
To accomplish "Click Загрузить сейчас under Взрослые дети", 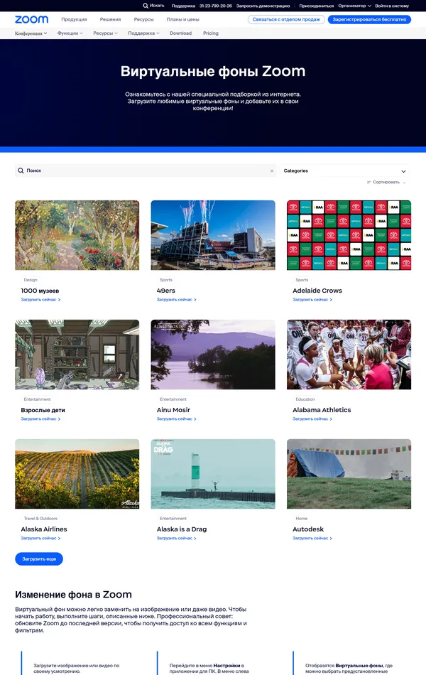I will pos(40,419).
